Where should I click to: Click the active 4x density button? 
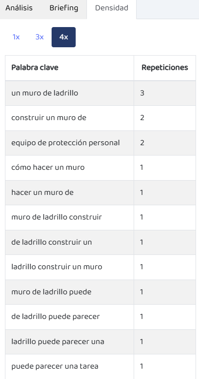coord(64,37)
